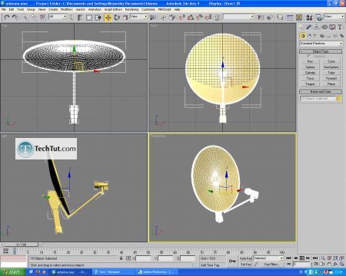Switch to the Motion command panel tab
The image size is (346, 276).
pyautogui.click(x=324, y=27)
